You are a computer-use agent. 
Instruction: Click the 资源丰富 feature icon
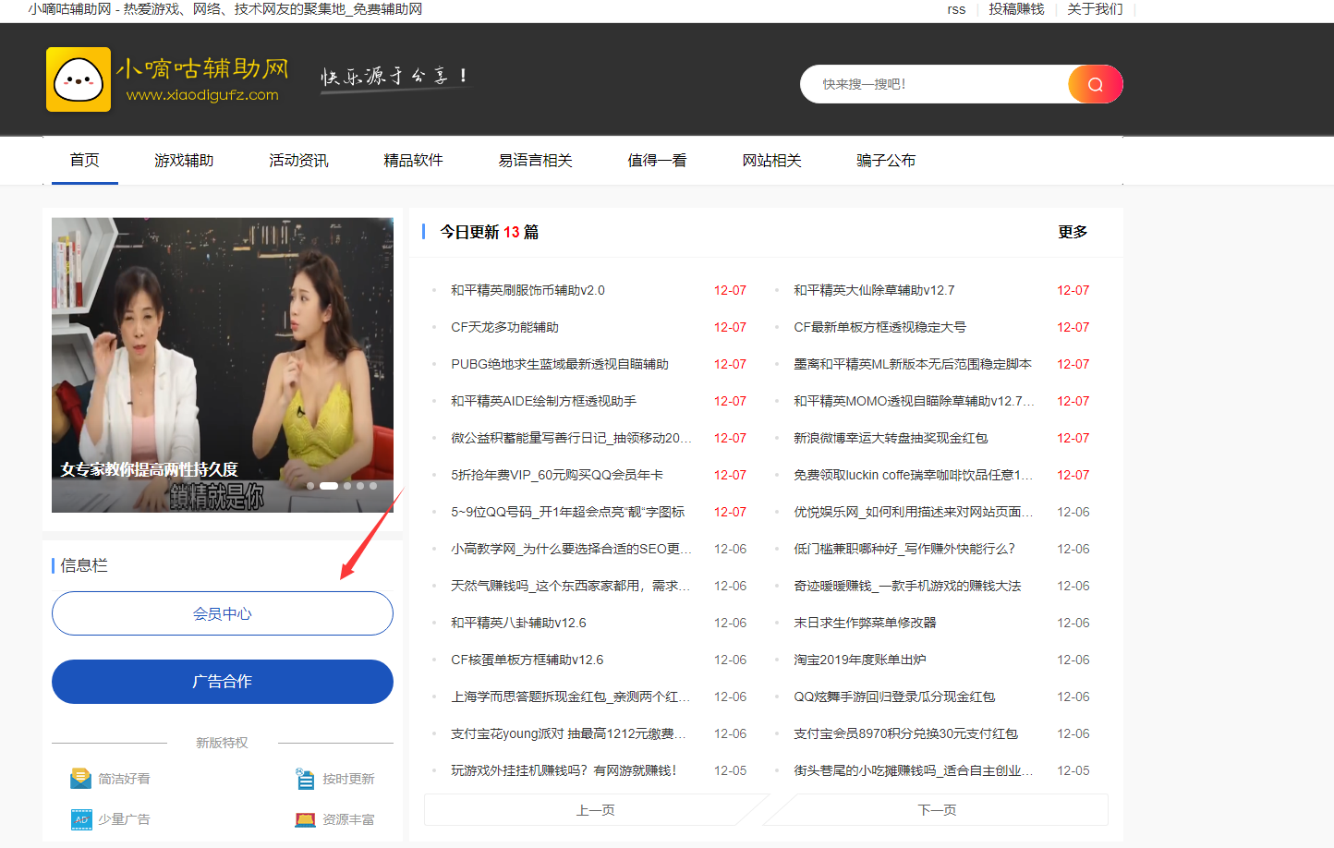click(305, 819)
